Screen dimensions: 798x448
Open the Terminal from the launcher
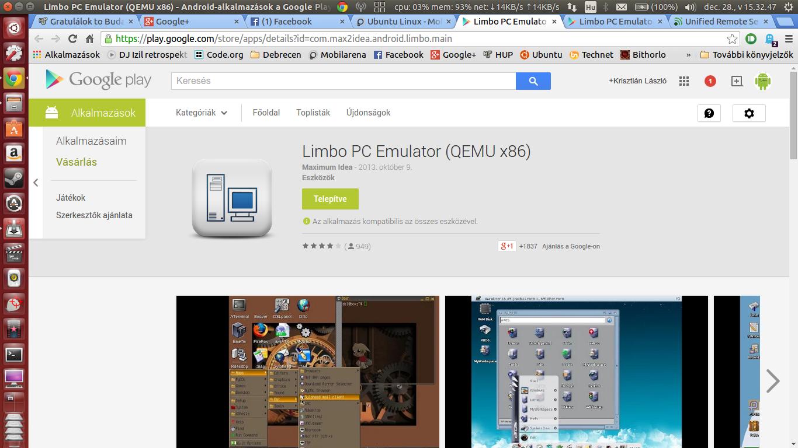pyautogui.click(x=14, y=353)
